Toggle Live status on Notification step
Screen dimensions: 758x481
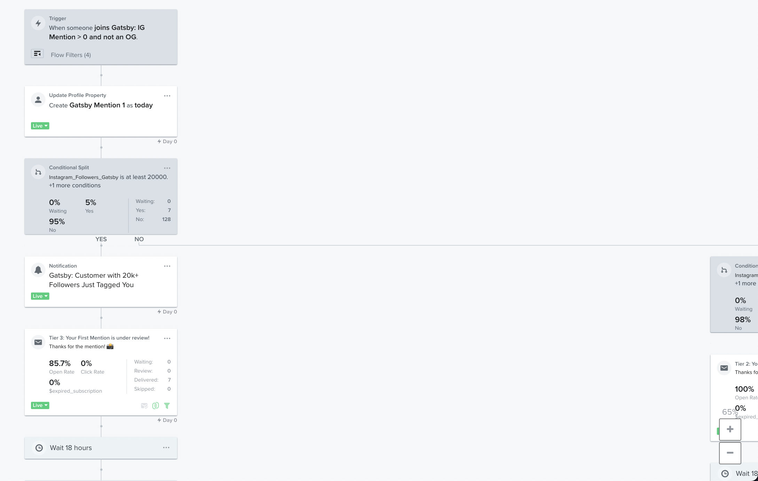(40, 296)
